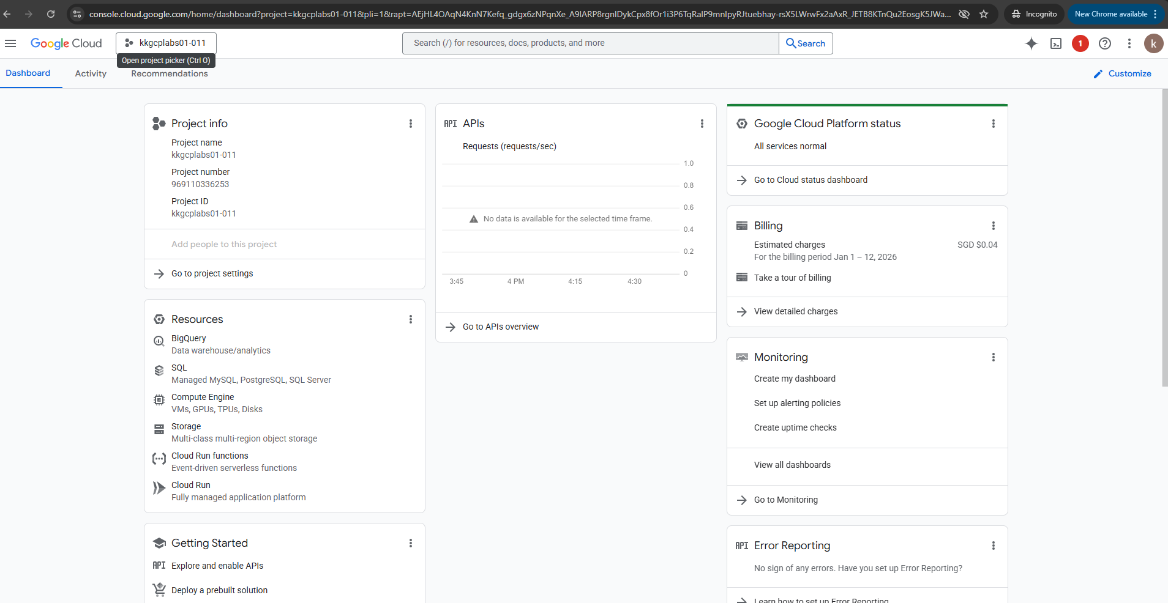Click the Customize dashboard button
Viewport: 1168px width, 603px height.
[x=1122, y=73]
